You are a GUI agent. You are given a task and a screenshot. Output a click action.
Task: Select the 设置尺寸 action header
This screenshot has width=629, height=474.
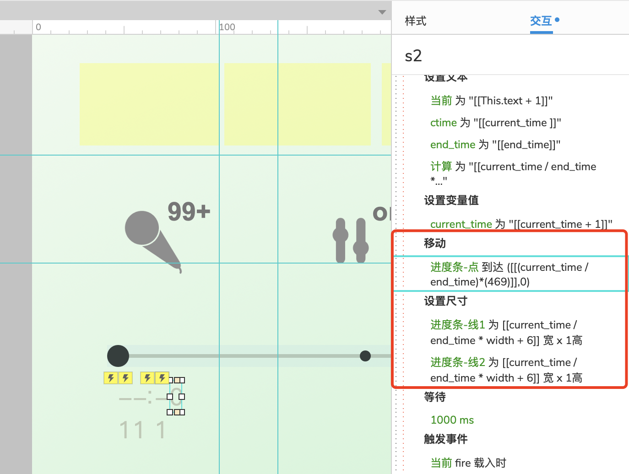(446, 301)
